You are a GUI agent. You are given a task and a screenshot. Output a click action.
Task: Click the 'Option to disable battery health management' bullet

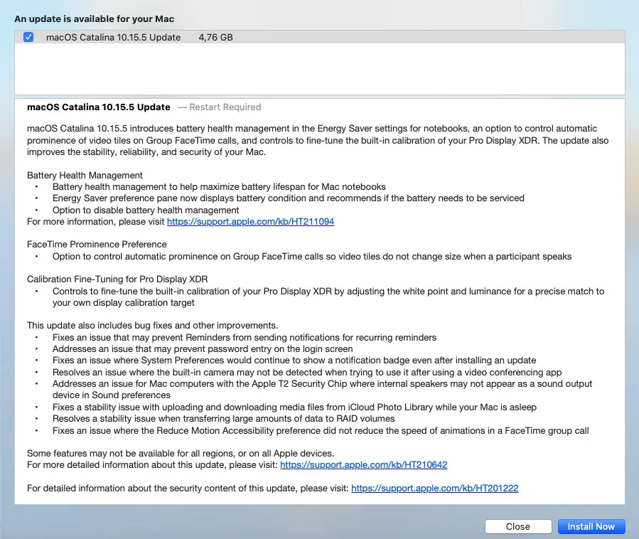pyautogui.click(x=146, y=210)
